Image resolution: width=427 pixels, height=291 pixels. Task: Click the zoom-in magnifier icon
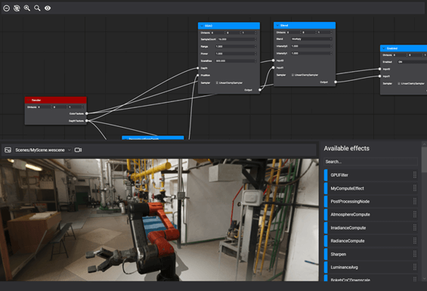[x=27, y=8]
